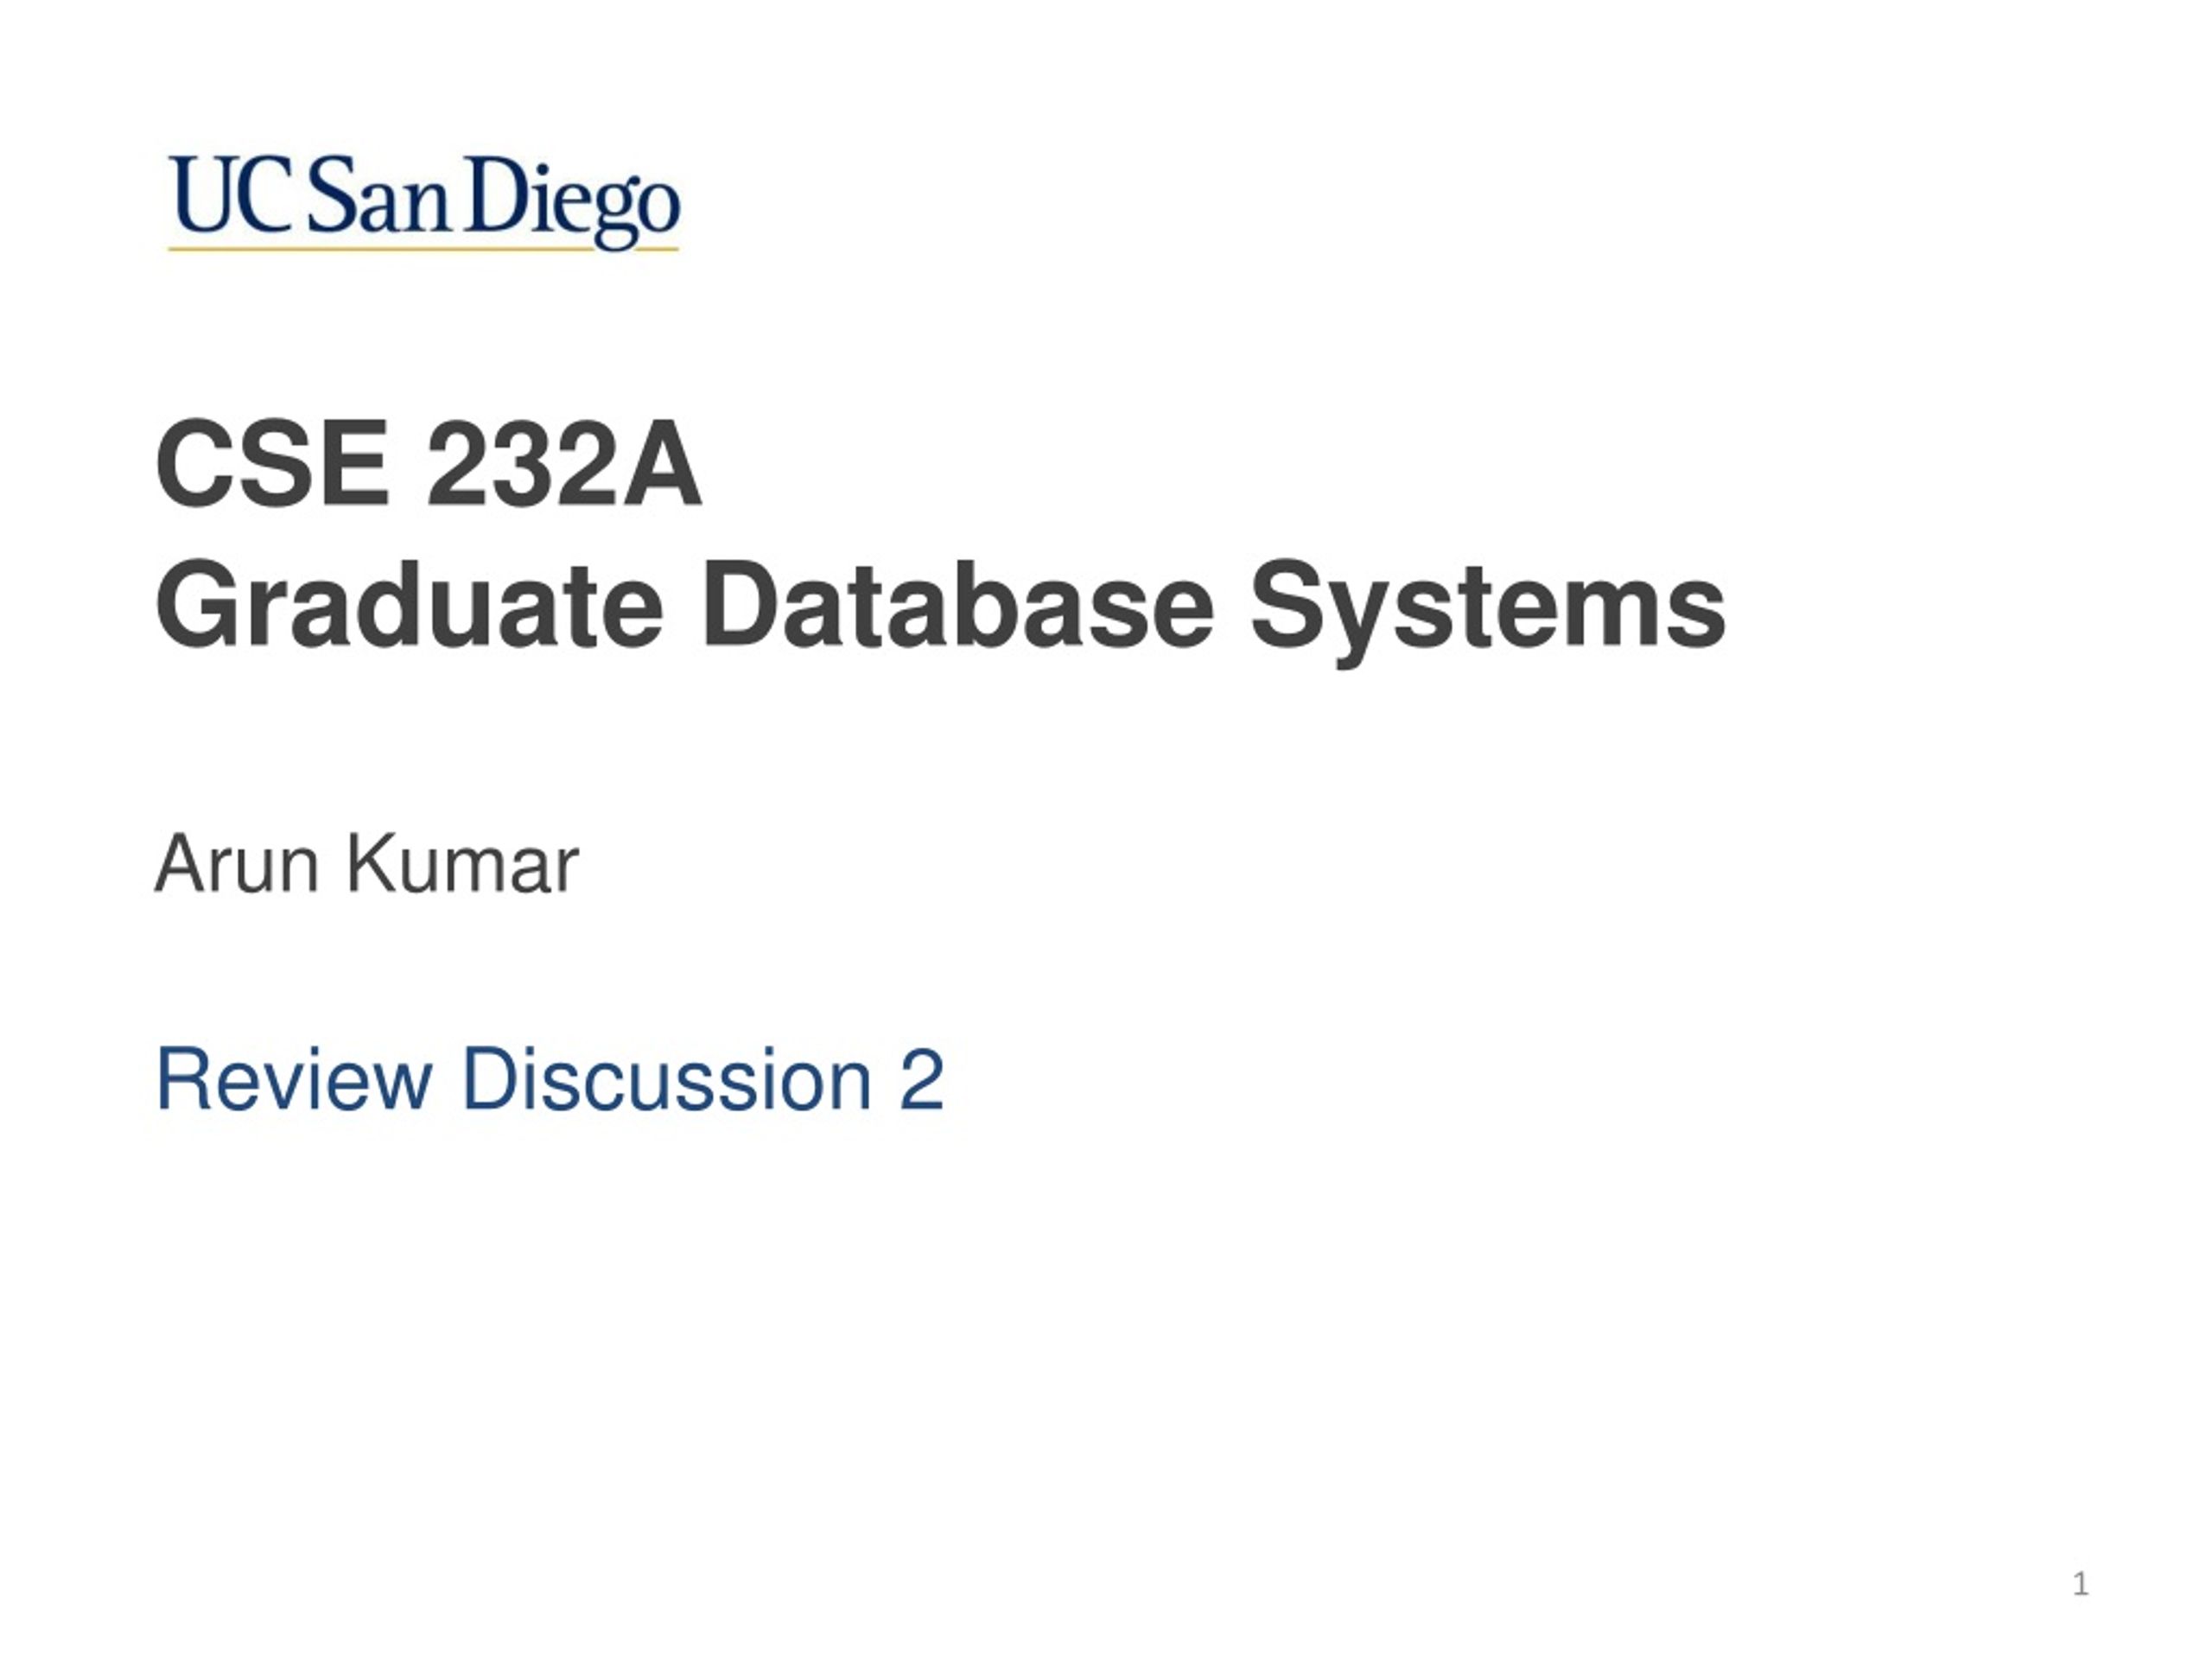Image resolution: width=2212 pixels, height=1659 pixels.
Task: Click the word "Graduate" in the title
Action: coord(409,607)
